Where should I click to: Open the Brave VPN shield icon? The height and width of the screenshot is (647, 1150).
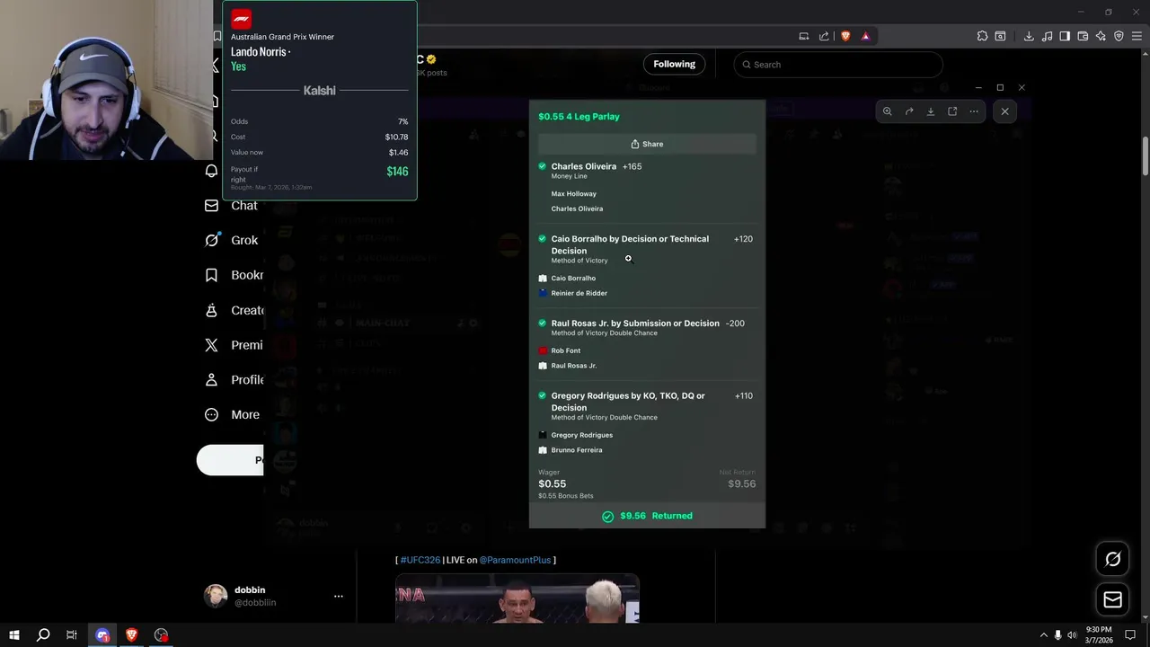(x=1119, y=36)
